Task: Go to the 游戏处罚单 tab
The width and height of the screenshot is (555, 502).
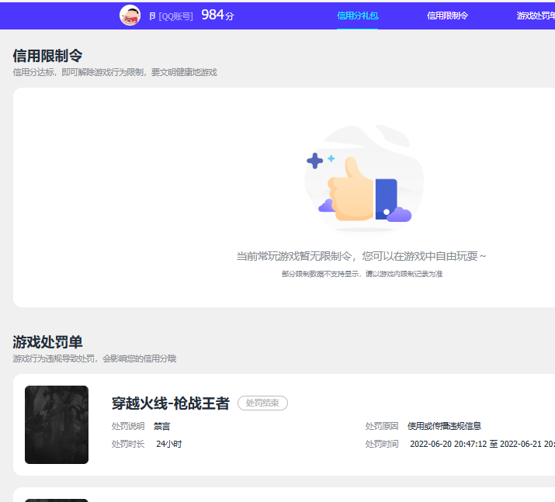Action: (x=536, y=16)
